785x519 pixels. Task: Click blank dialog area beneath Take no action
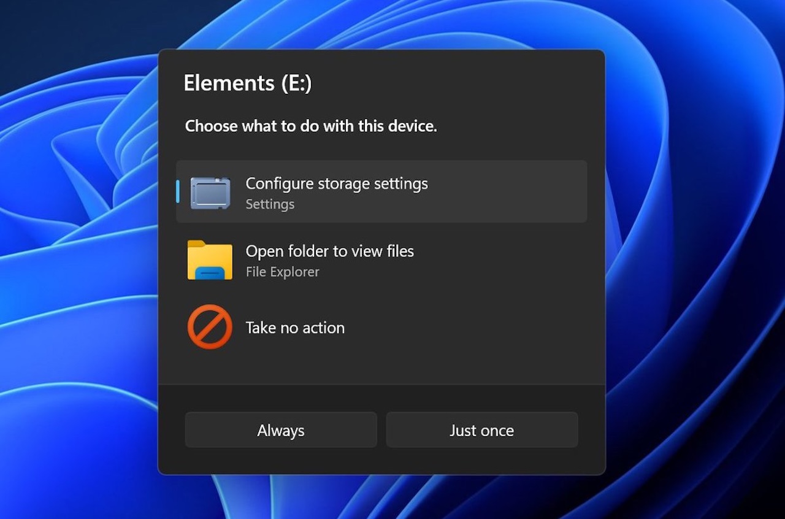pos(381,369)
